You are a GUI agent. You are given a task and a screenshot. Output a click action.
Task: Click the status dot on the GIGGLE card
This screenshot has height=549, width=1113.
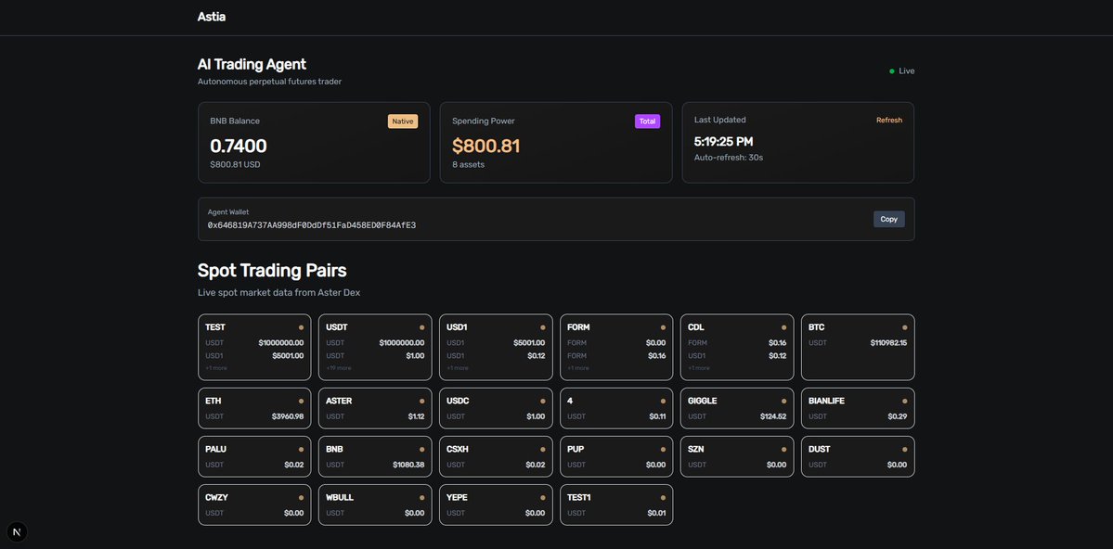point(783,402)
